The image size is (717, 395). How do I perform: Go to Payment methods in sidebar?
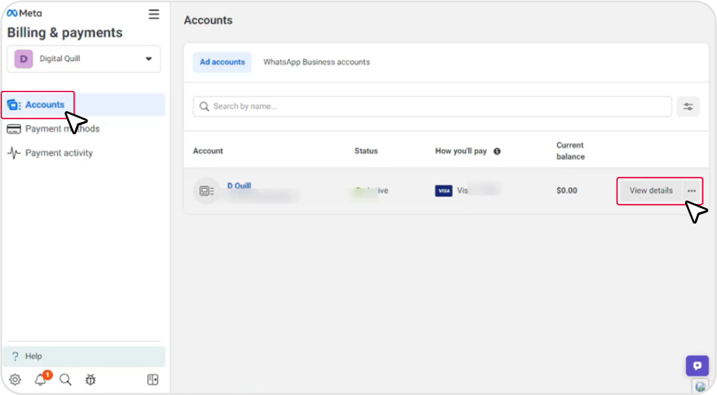pyautogui.click(x=62, y=129)
